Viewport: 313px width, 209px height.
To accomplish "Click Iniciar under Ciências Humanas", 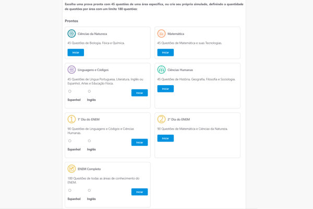I will 165,89.
